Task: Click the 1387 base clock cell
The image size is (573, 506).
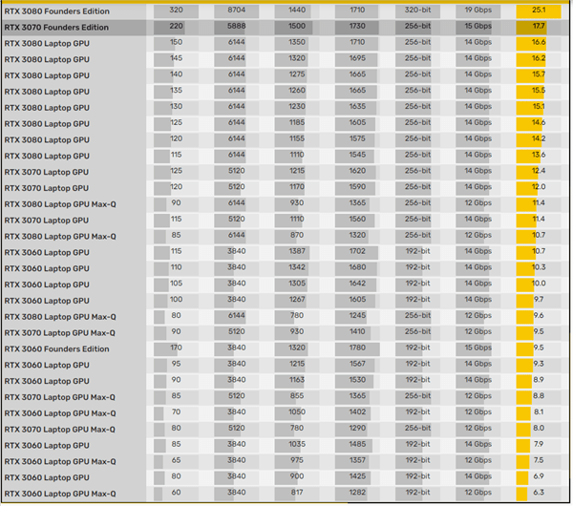Action: (x=297, y=251)
